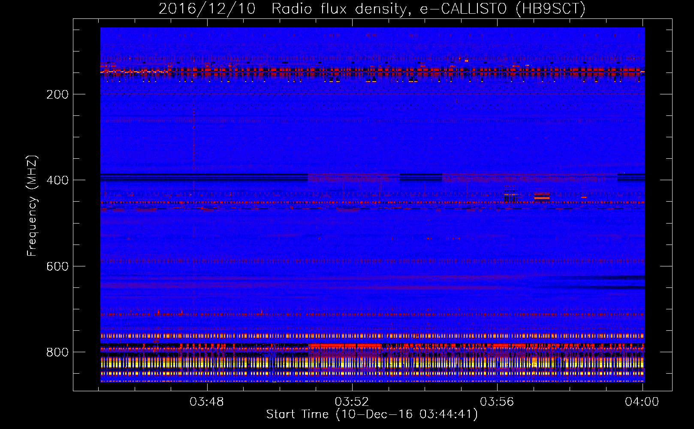Click the 03:52 time tick label
The width and height of the screenshot is (694, 429).
tap(352, 402)
